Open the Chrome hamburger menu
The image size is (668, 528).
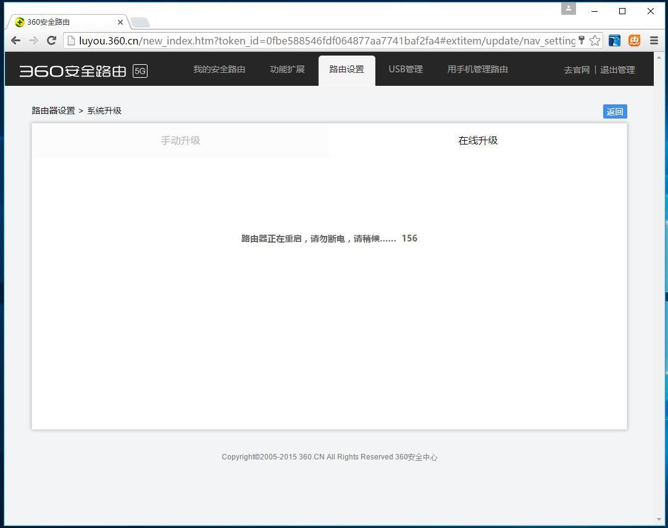point(654,40)
